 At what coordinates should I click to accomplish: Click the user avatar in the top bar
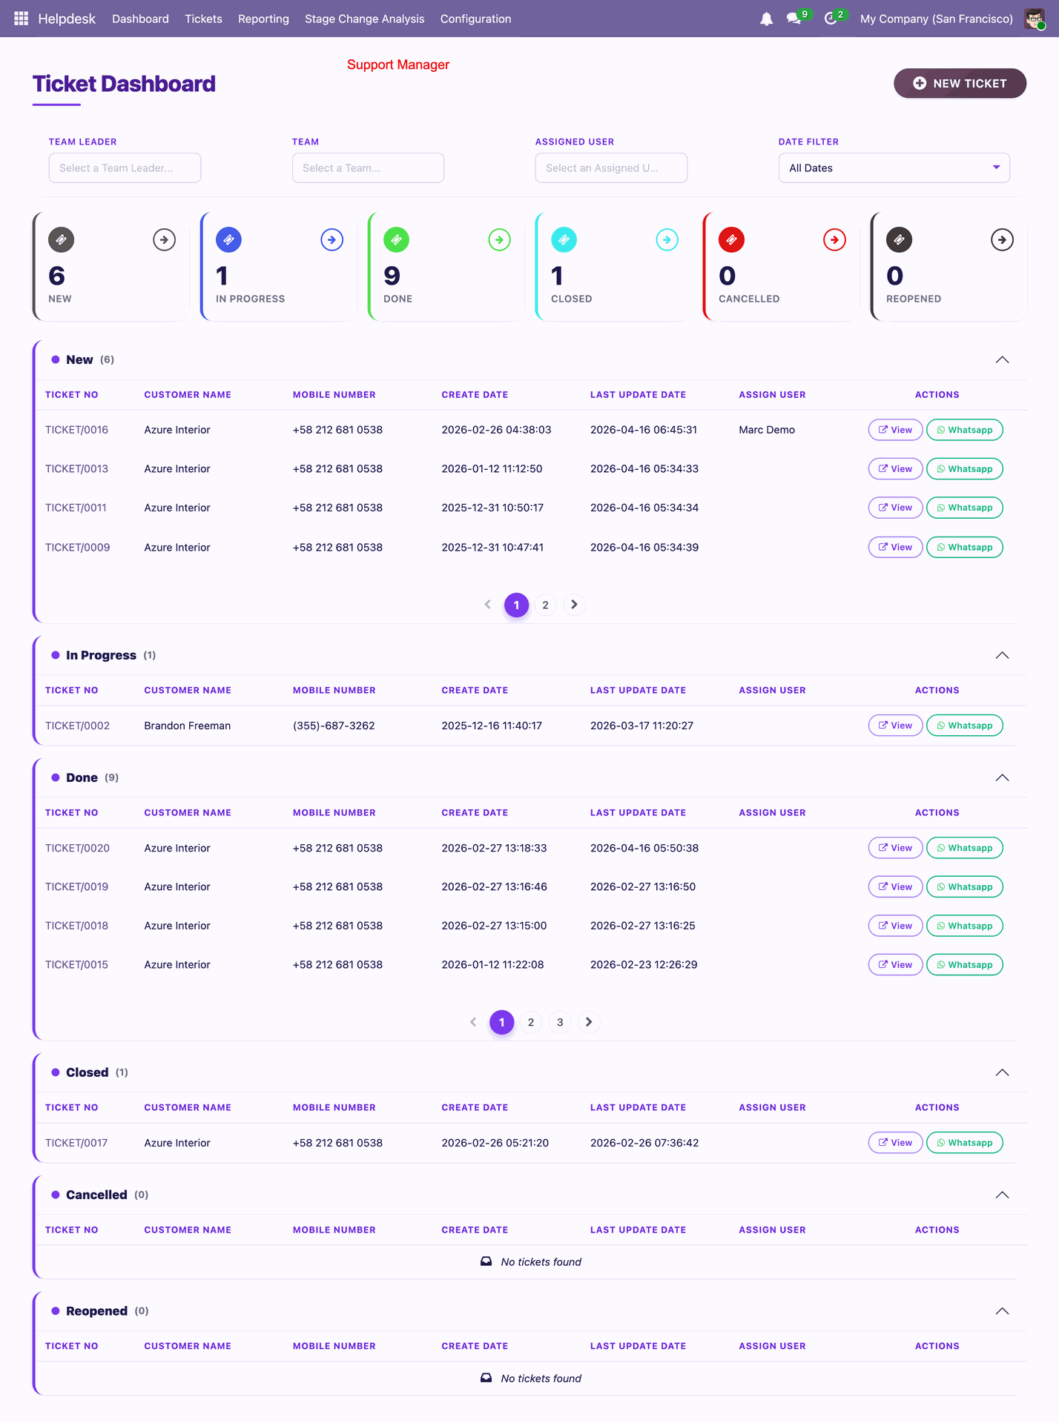point(1035,19)
